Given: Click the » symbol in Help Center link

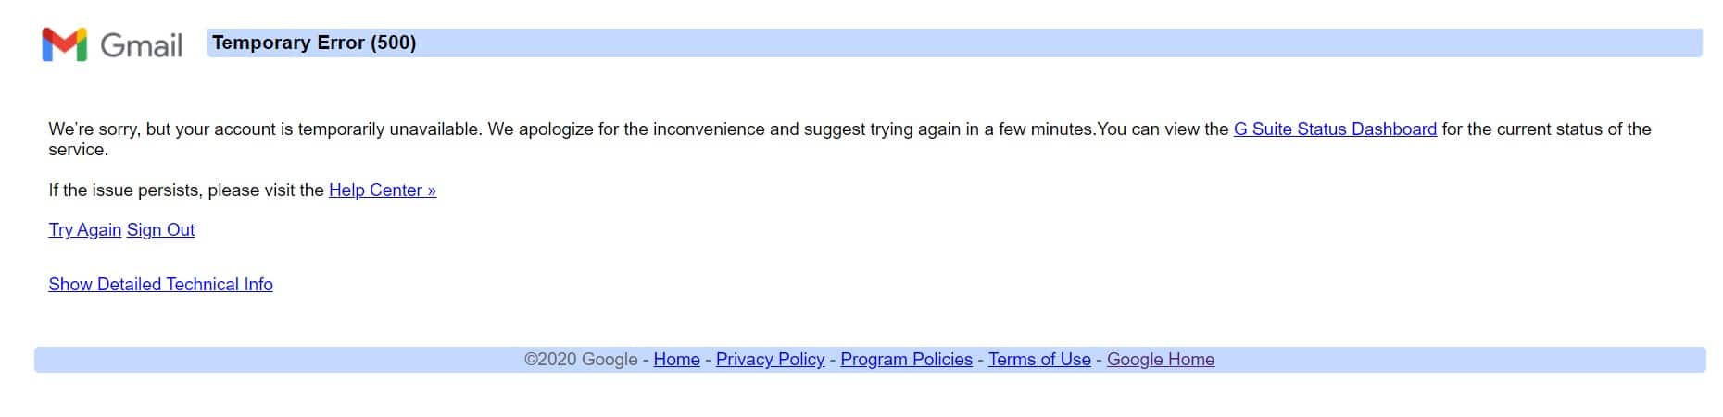Looking at the screenshot, I should 432,190.
